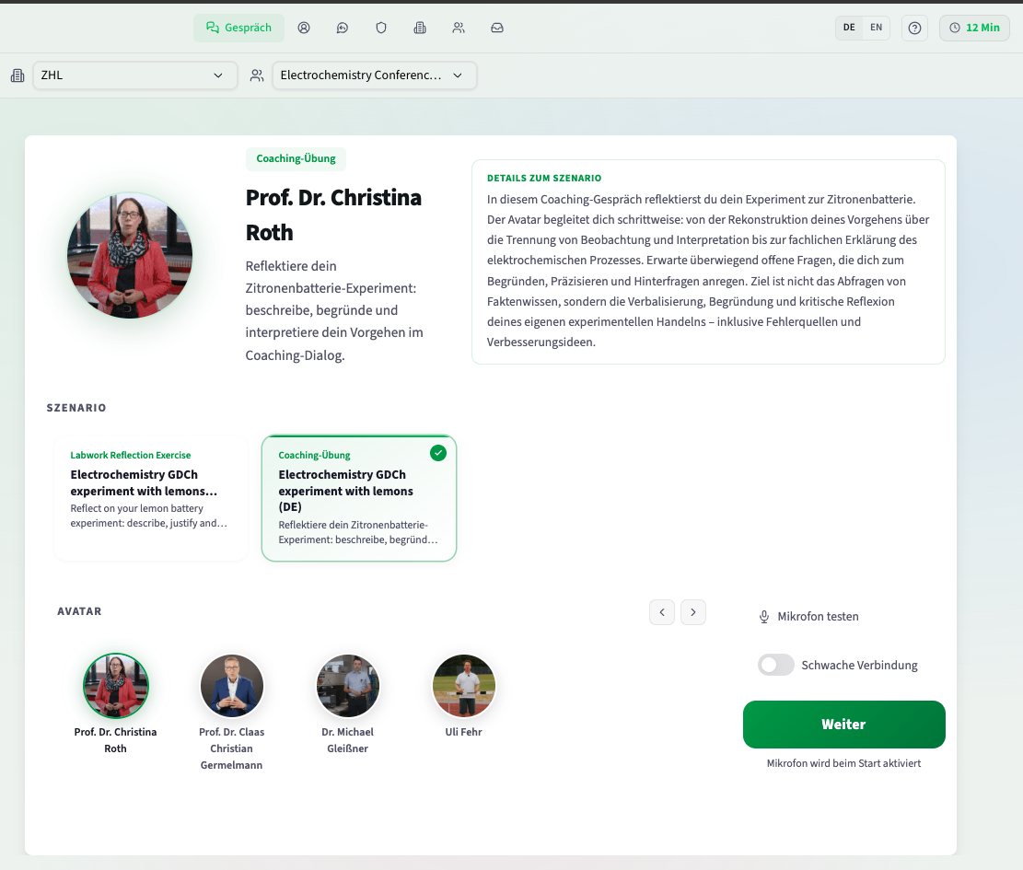
Task: Click the Coaching-Übung badge above the name
Action: [x=296, y=158]
